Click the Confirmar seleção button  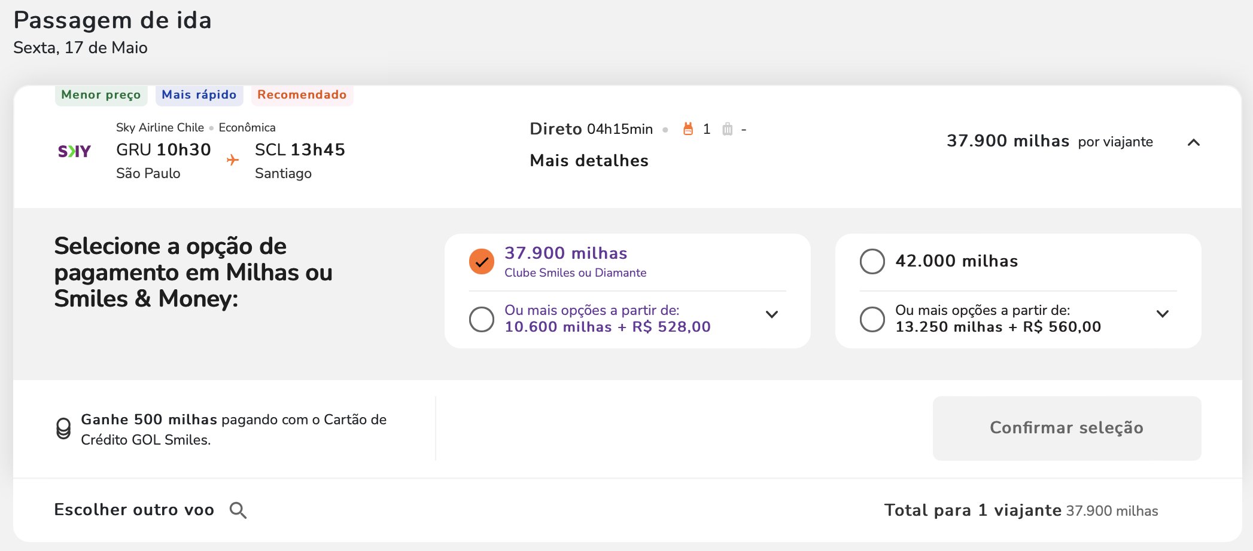[1067, 428]
